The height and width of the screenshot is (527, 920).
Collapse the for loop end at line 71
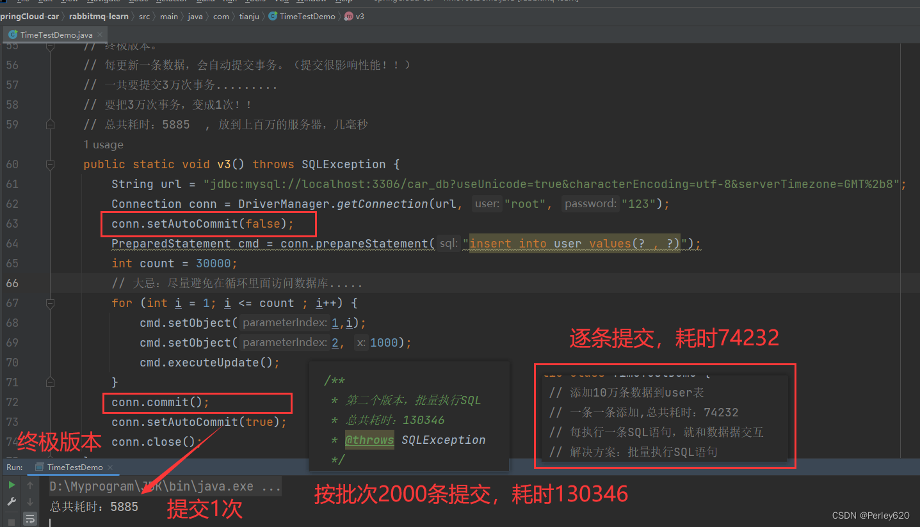tap(51, 382)
